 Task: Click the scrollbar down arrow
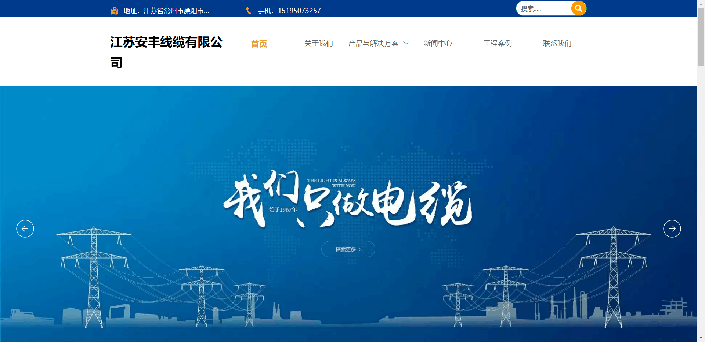point(701,338)
